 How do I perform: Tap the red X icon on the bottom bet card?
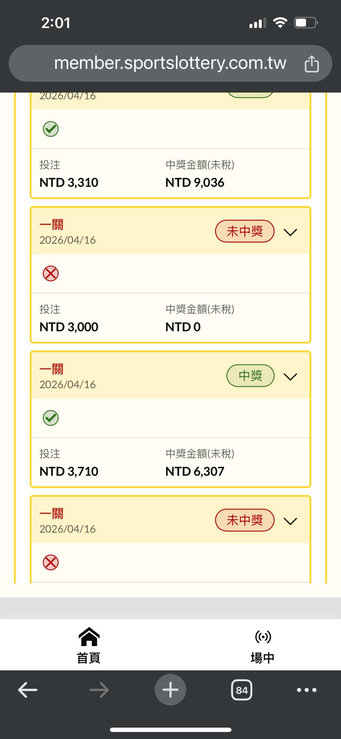pyautogui.click(x=51, y=563)
